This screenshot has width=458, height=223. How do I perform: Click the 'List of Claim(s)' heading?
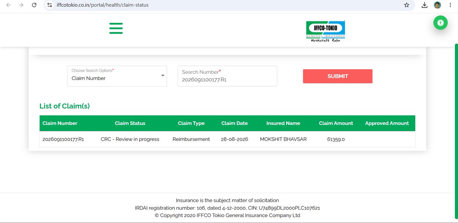click(x=65, y=106)
